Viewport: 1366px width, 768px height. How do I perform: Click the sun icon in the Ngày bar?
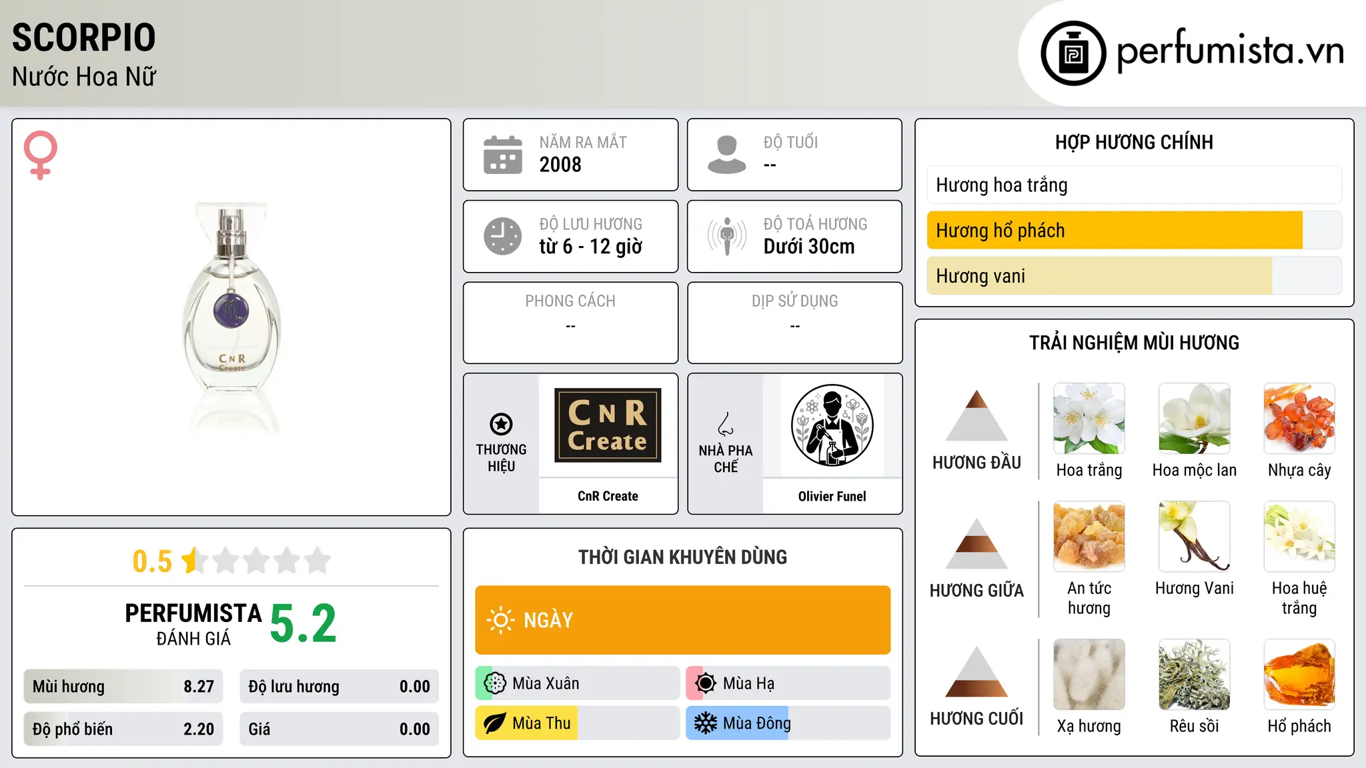coord(500,620)
